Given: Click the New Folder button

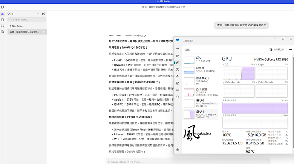Looking at the screenshot, I should click(16, 26).
